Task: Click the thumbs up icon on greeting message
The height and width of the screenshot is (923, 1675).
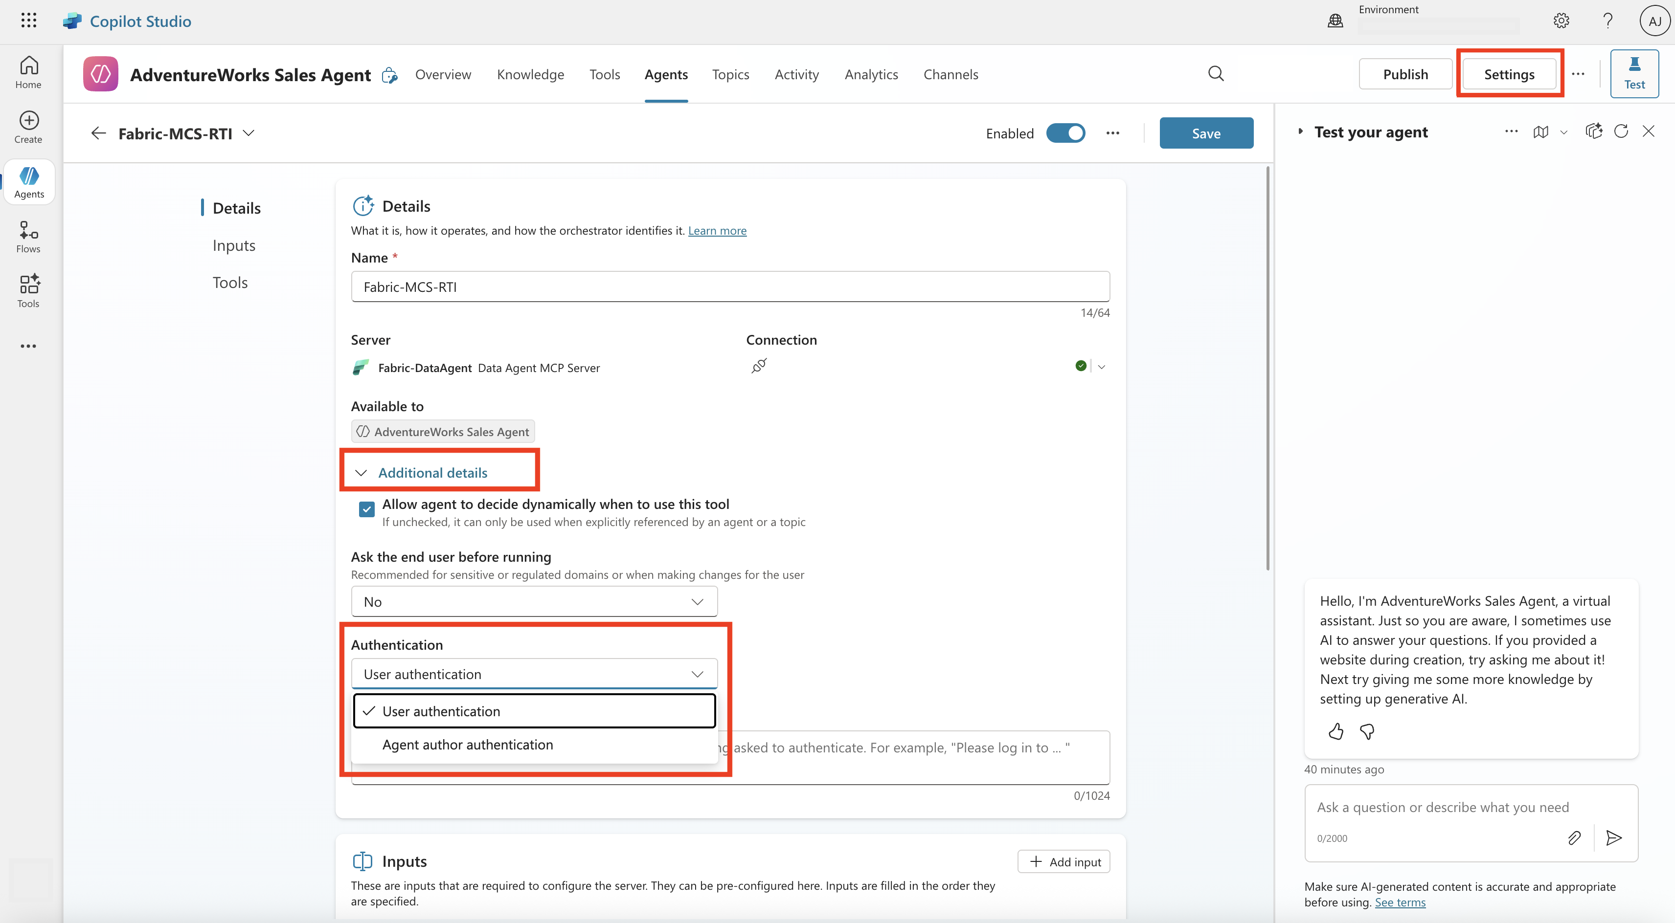Action: (x=1335, y=732)
